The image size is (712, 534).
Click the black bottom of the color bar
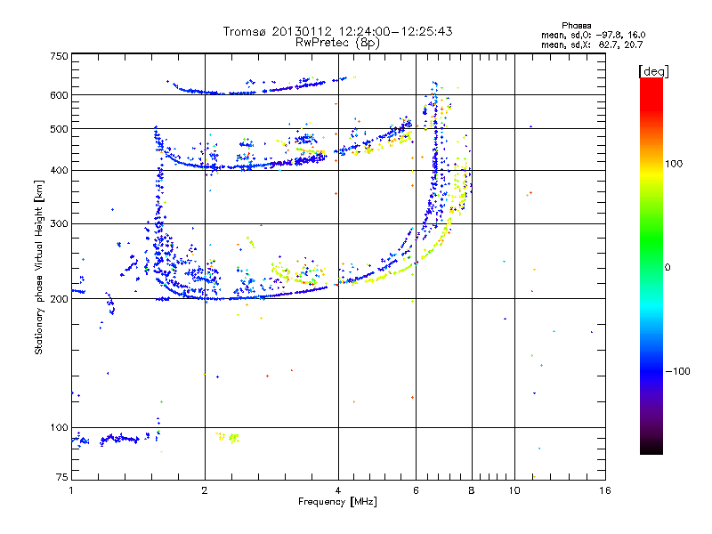pos(651,448)
